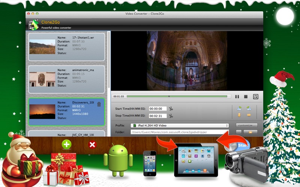Click the file name 17-1hotani1.wr
This screenshot has height=187, width=300.
click(83, 38)
